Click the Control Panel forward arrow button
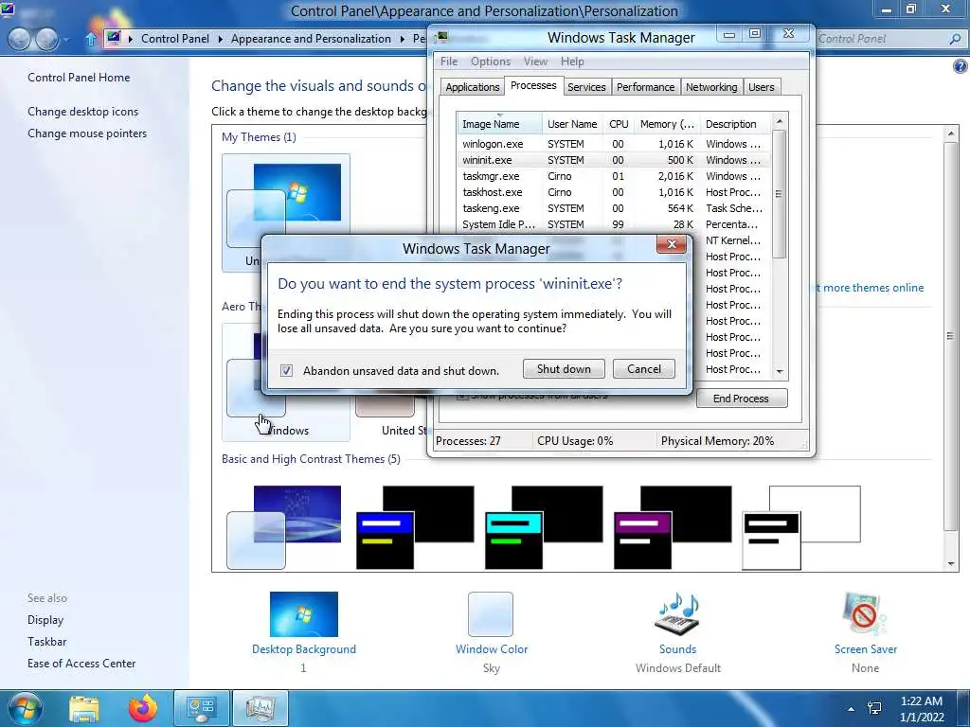The height and width of the screenshot is (727, 970). [47, 39]
